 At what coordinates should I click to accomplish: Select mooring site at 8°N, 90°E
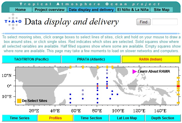coord(107,78)
